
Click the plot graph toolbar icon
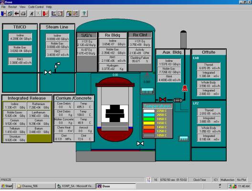tap(53, 13)
